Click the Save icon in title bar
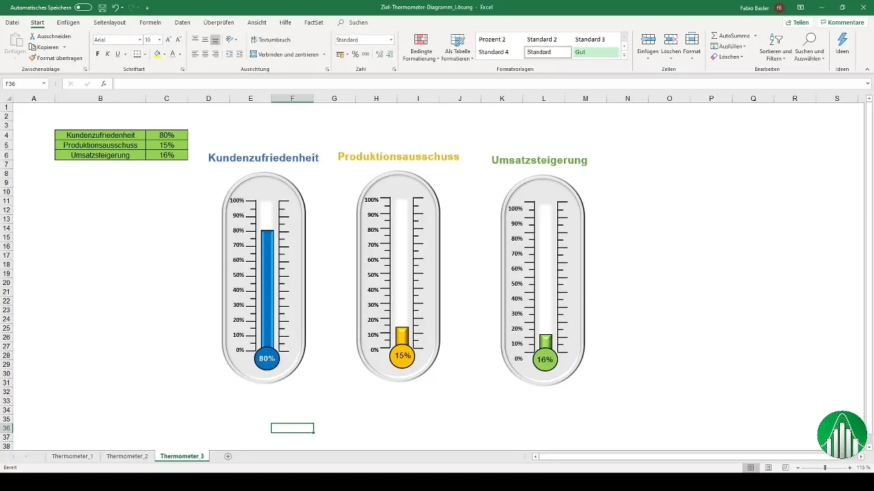874x491 pixels. (x=102, y=7)
